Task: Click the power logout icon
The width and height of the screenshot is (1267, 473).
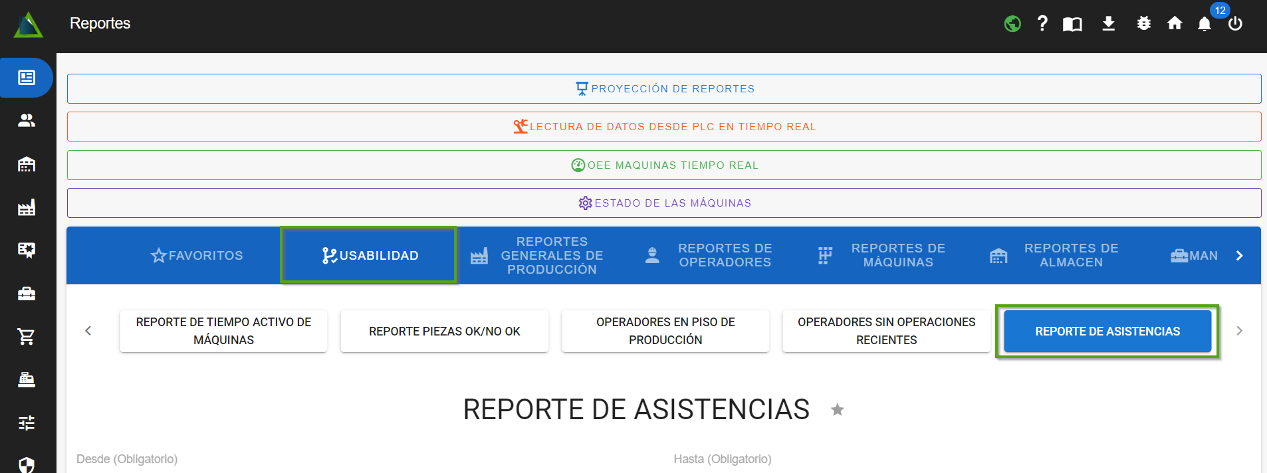Action: click(x=1235, y=24)
